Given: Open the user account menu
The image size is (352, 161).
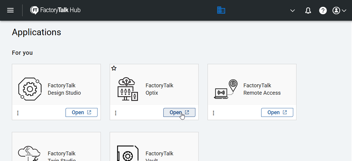Looking at the screenshot, I should (x=339, y=10).
